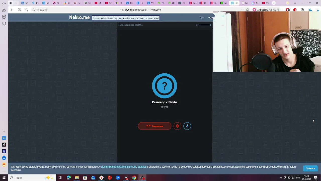The width and height of the screenshot is (321, 181).
Task: Open the VK sidebar icon
Action: point(4,138)
